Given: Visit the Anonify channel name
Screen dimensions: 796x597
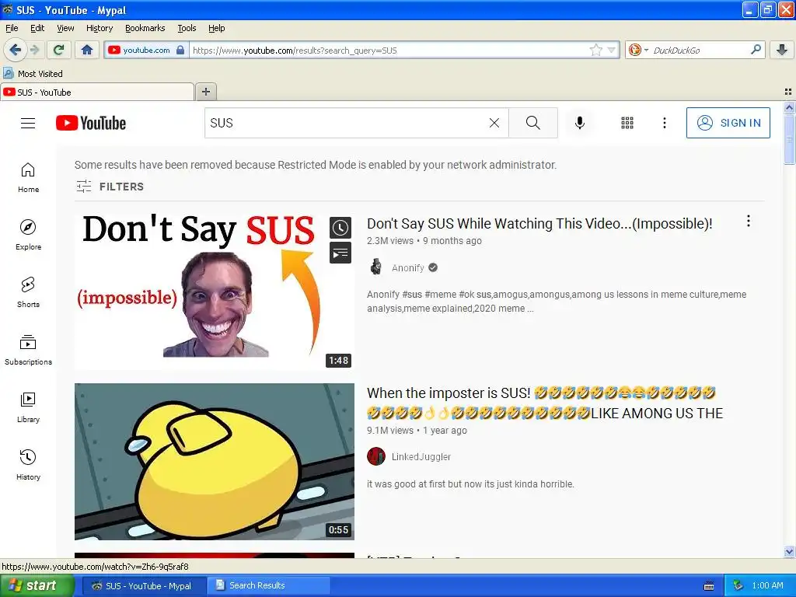Looking at the screenshot, I should (407, 267).
